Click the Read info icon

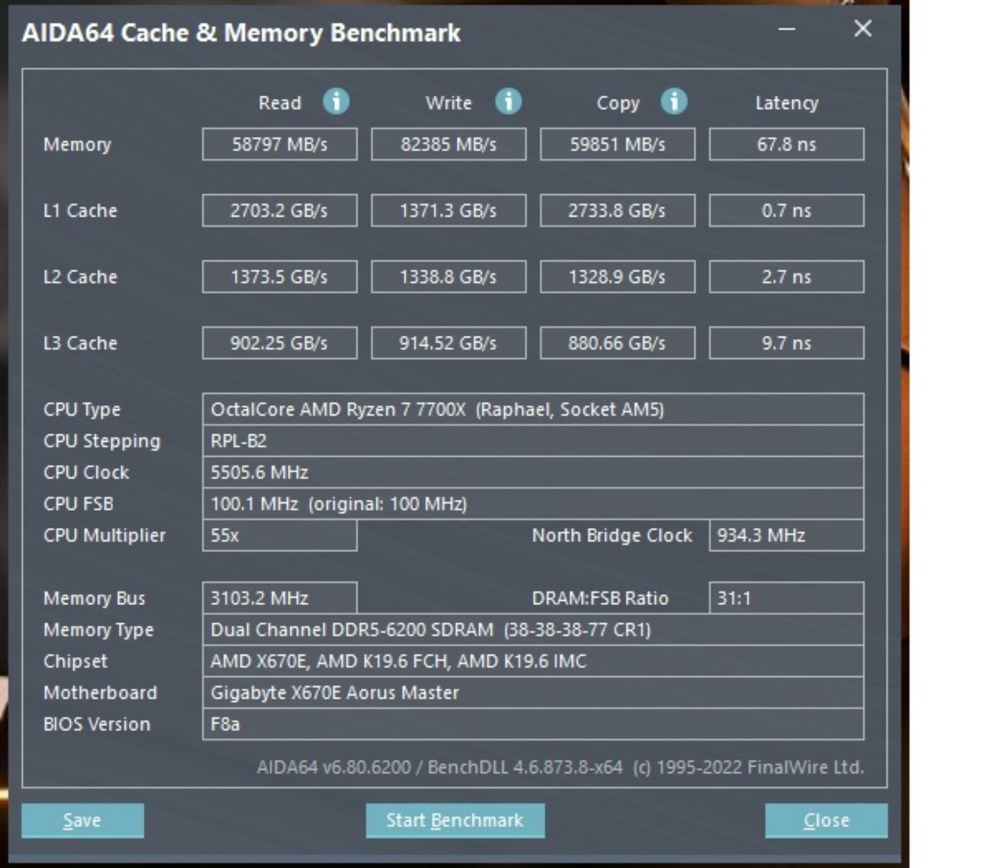coord(336,102)
